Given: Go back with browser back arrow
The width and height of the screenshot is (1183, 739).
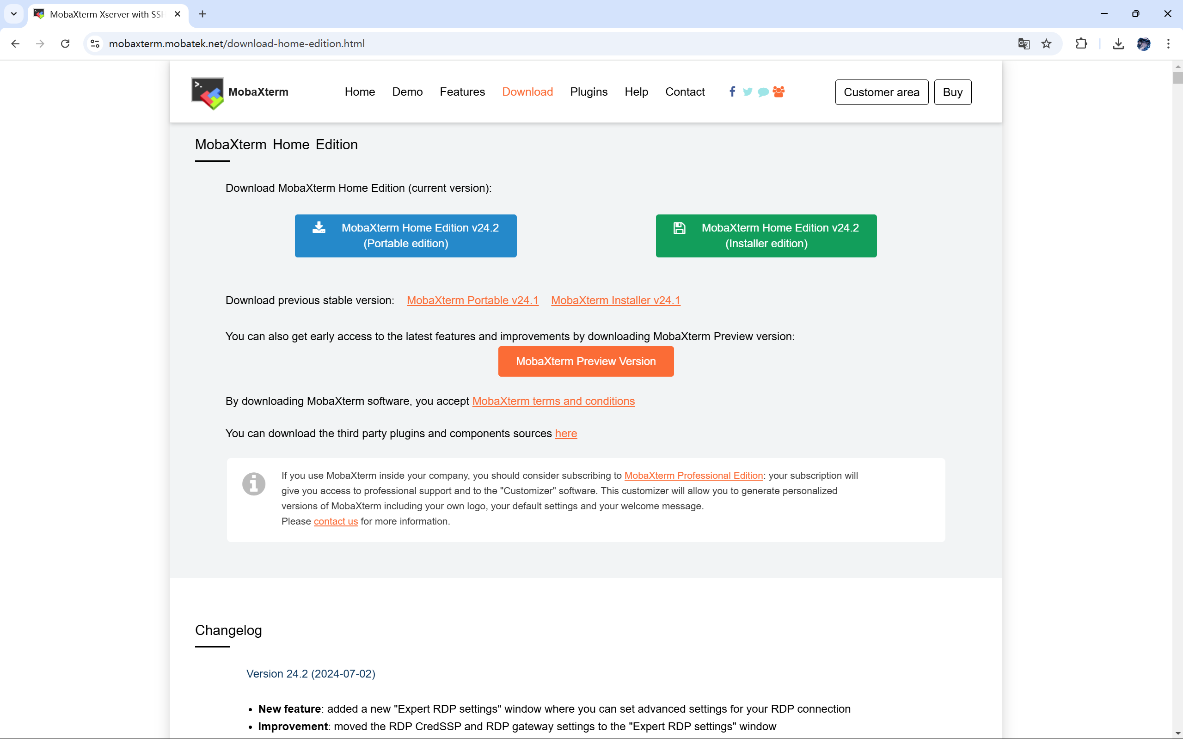Looking at the screenshot, I should click(16, 43).
